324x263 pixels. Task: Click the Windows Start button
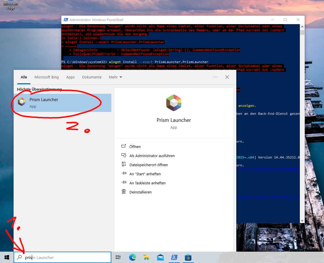[7, 257]
